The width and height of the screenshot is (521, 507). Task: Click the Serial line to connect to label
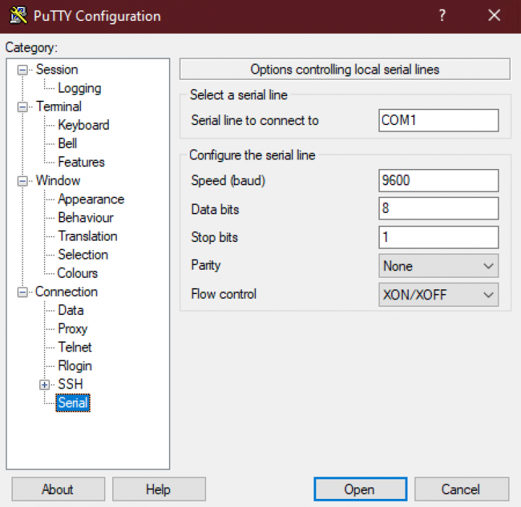(255, 120)
